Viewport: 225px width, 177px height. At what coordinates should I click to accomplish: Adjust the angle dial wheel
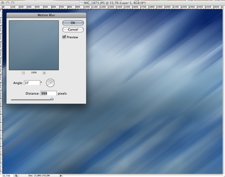click(x=50, y=83)
